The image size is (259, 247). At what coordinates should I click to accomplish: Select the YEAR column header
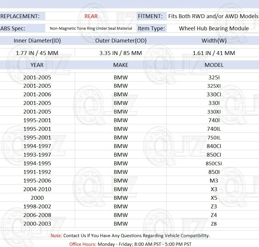[37, 65]
